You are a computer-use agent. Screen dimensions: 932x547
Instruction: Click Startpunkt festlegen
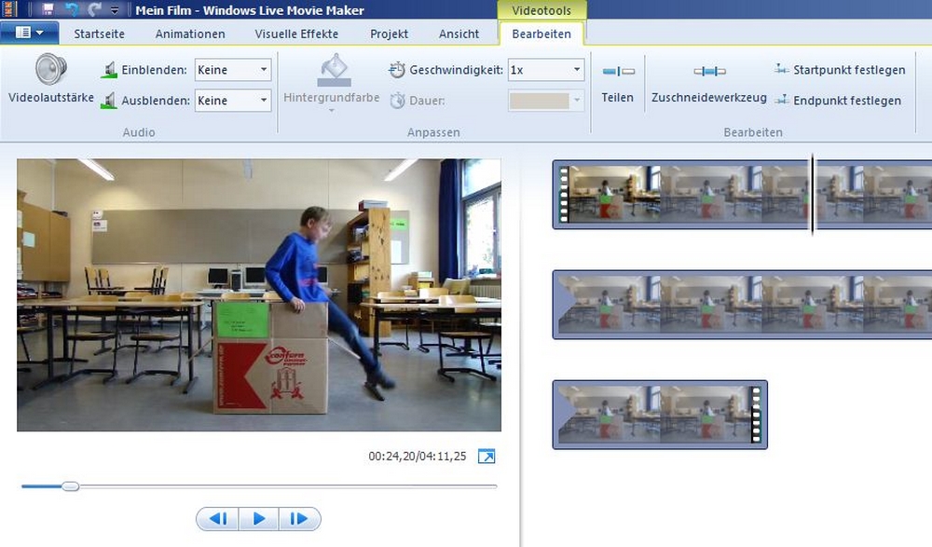(839, 70)
